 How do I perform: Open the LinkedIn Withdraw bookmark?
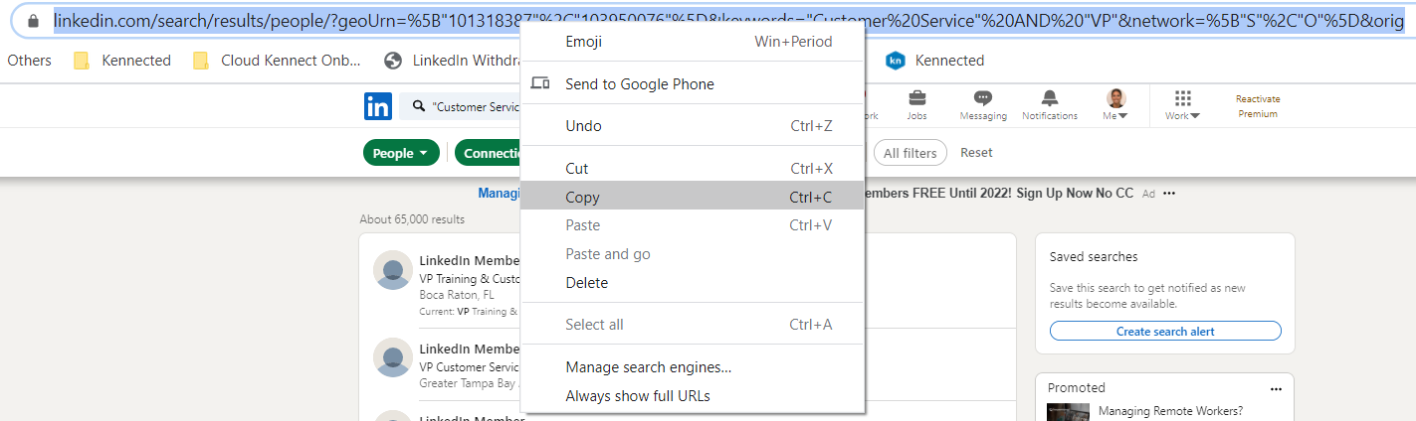453,61
